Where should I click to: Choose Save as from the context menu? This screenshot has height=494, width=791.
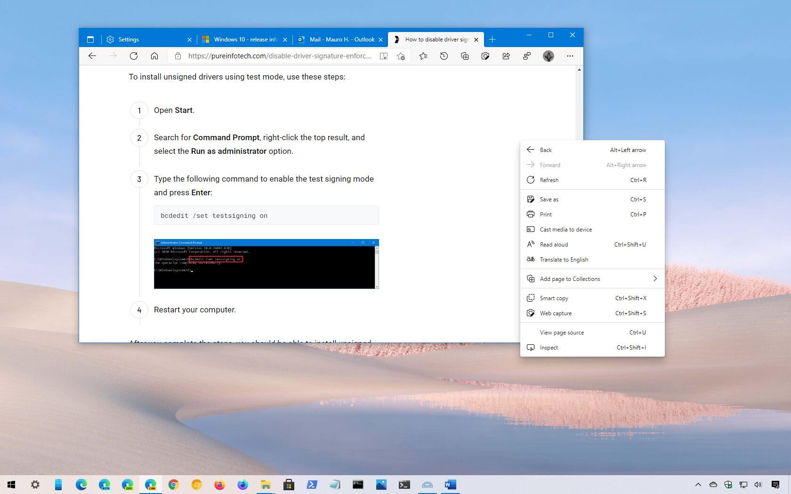click(x=549, y=199)
